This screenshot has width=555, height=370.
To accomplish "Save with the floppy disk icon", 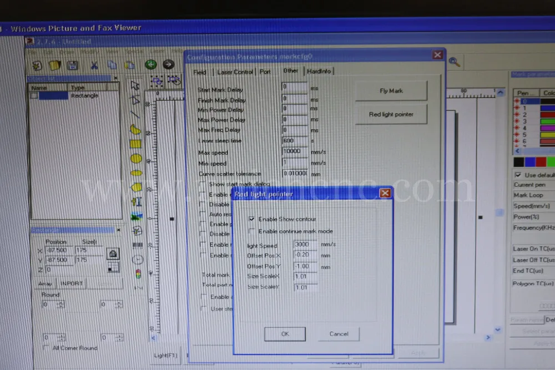I will 73,65.
